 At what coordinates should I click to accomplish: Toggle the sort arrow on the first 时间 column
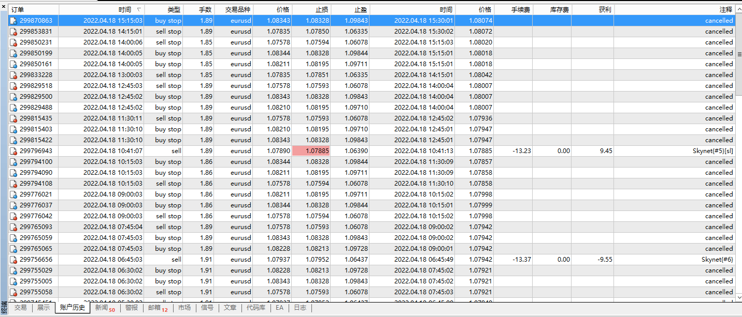point(138,10)
